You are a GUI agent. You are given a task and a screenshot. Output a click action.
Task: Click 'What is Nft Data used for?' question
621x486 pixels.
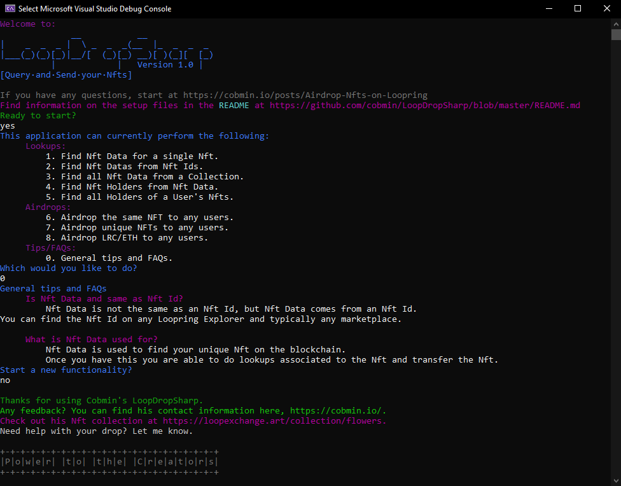[x=92, y=340]
